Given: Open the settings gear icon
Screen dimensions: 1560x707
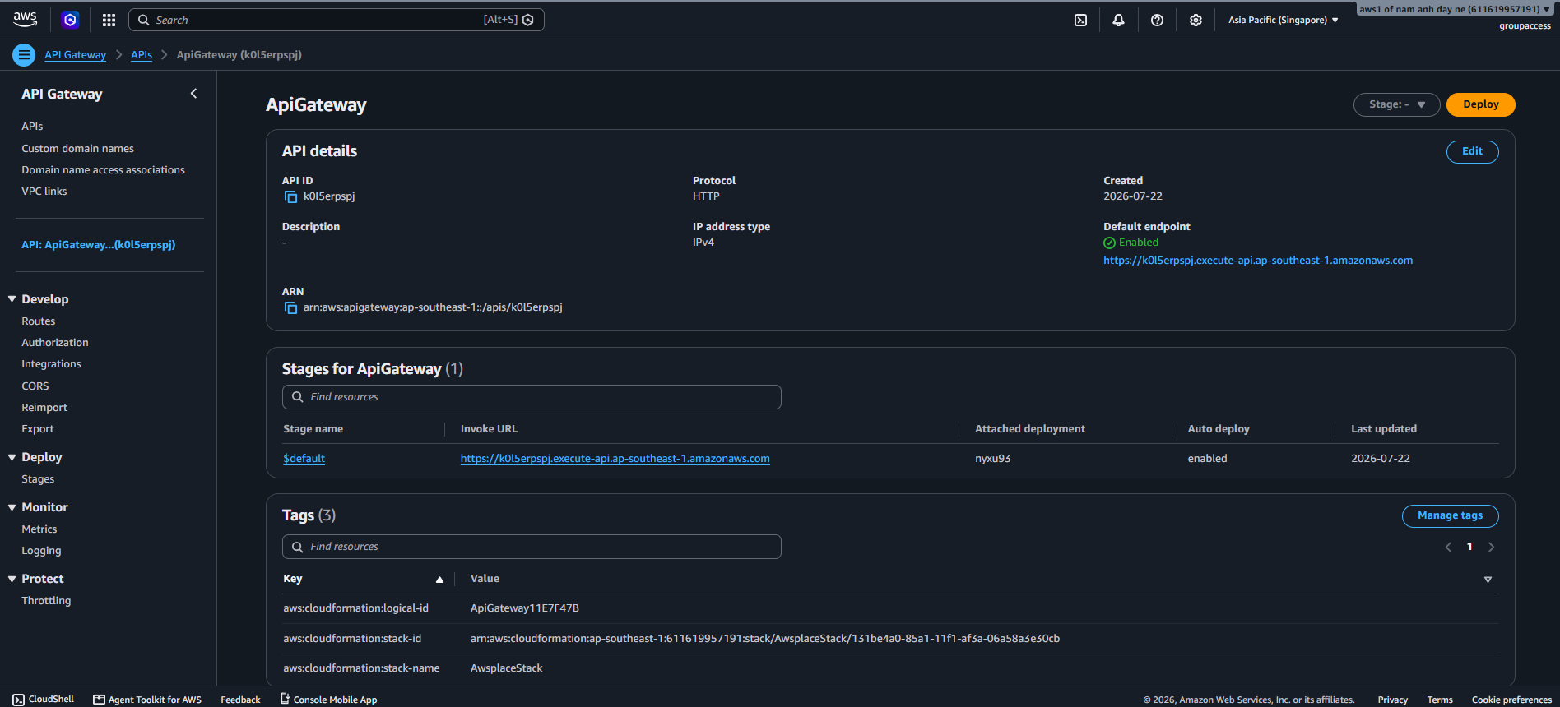Looking at the screenshot, I should pos(1196,20).
